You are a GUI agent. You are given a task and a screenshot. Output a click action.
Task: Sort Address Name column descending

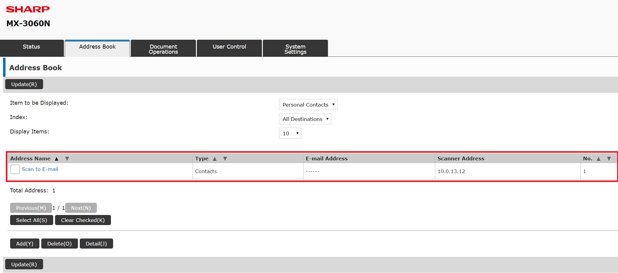click(67, 159)
